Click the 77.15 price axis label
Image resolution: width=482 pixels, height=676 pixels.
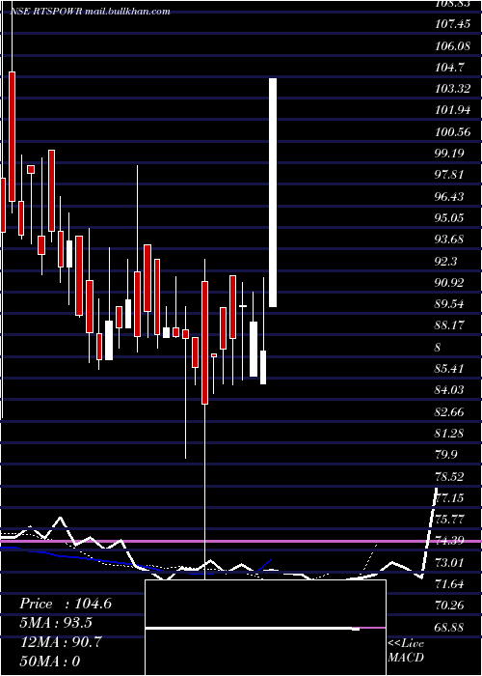pyautogui.click(x=450, y=498)
